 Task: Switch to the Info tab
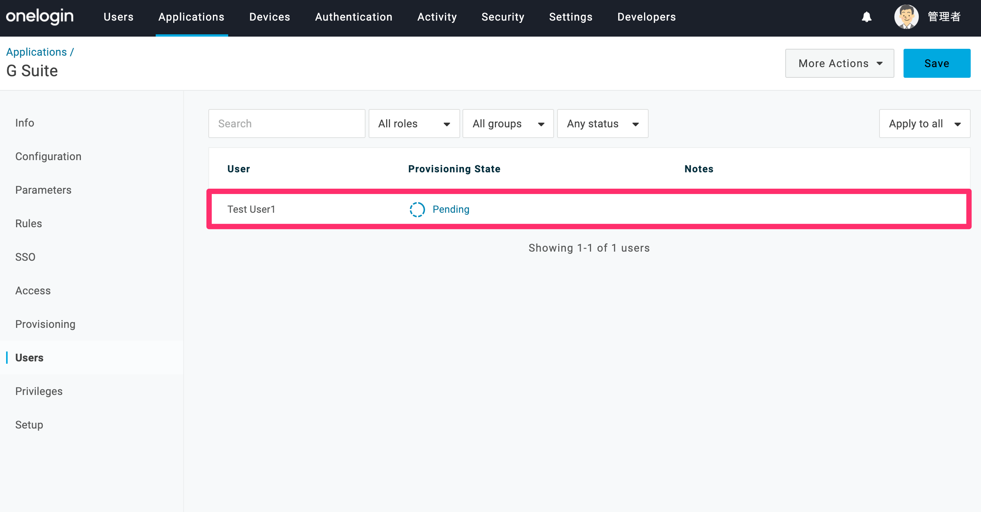(25, 123)
